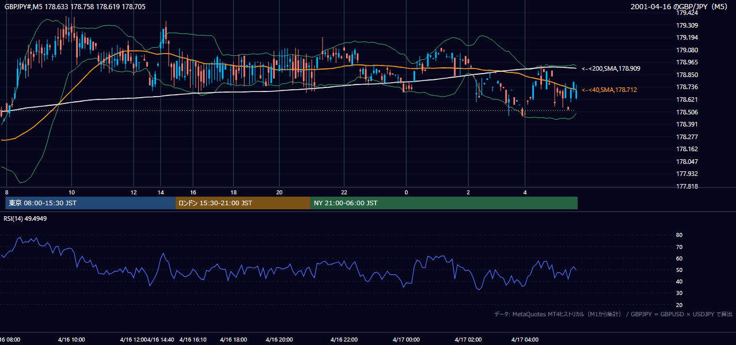The height and width of the screenshot is (345, 736).
Task: Click hour label 16 on price chart time axis
Action: click(x=194, y=192)
